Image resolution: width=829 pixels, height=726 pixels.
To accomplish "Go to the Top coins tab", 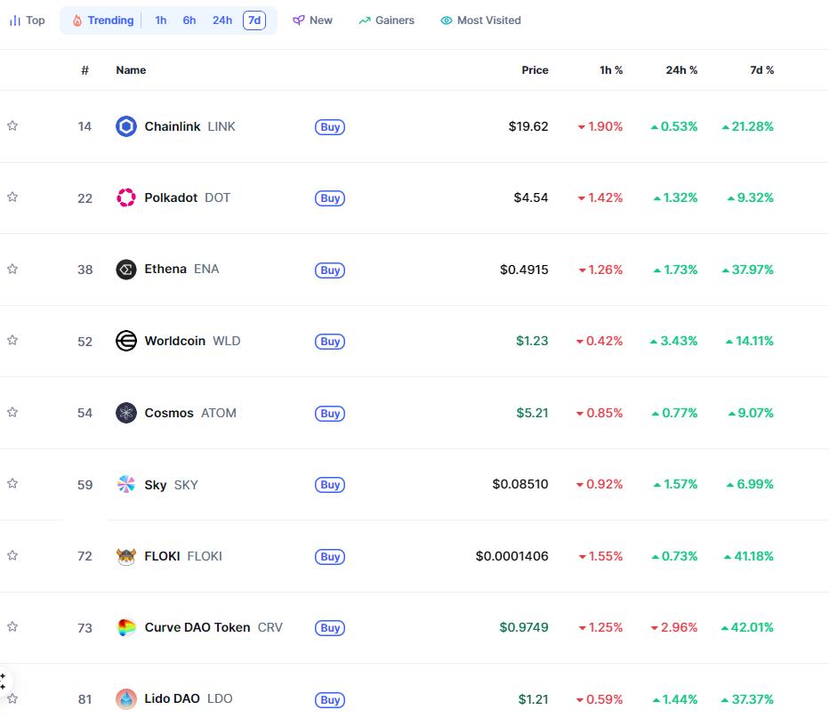I will pos(27,20).
